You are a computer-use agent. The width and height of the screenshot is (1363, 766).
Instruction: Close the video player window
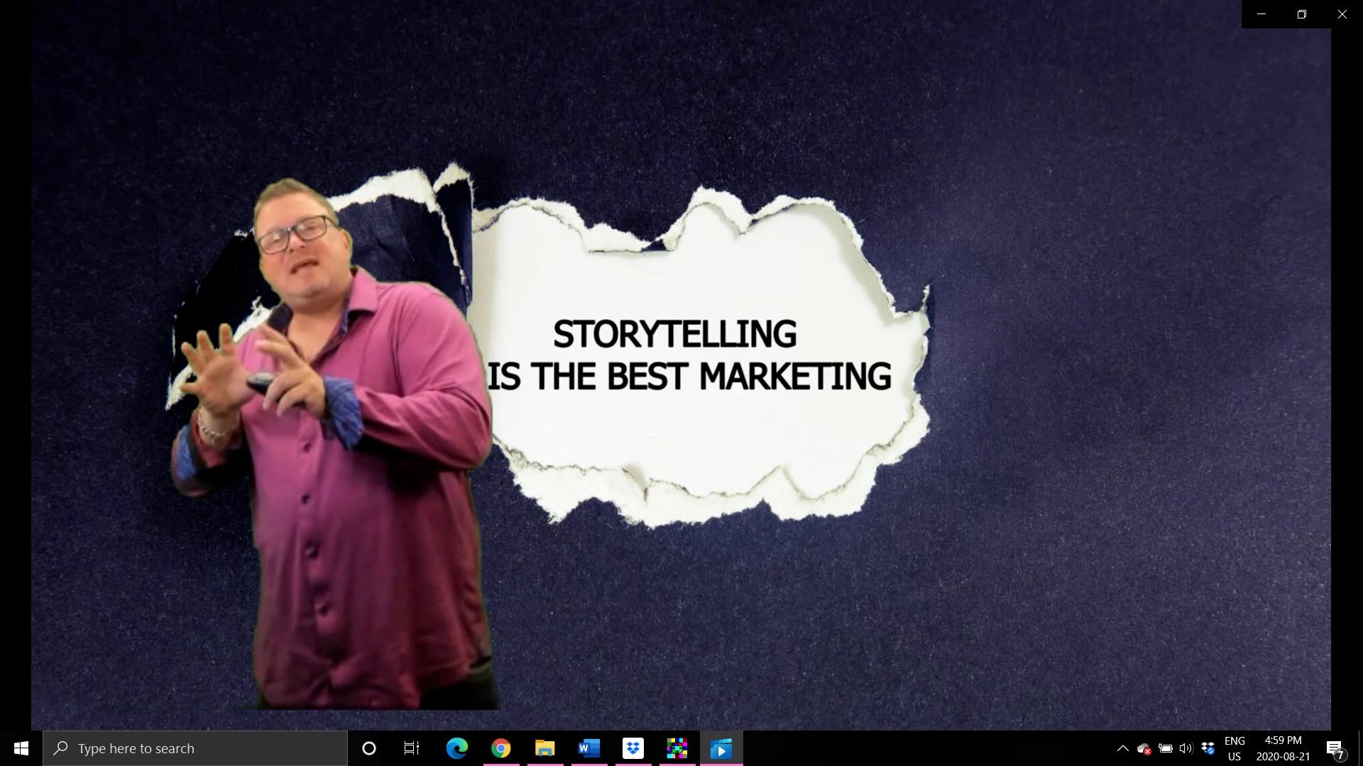coord(1342,14)
